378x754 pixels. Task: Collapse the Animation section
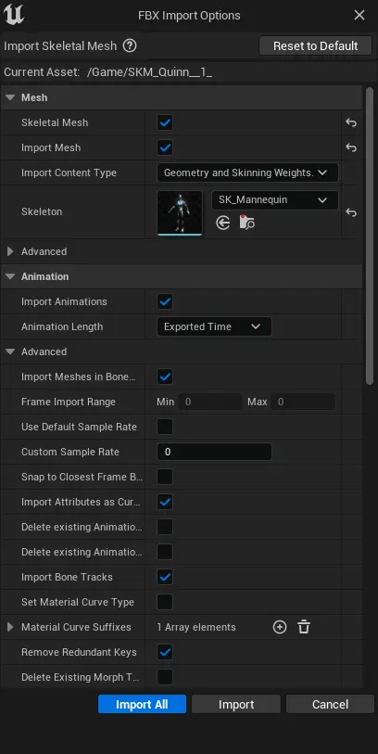point(10,276)
